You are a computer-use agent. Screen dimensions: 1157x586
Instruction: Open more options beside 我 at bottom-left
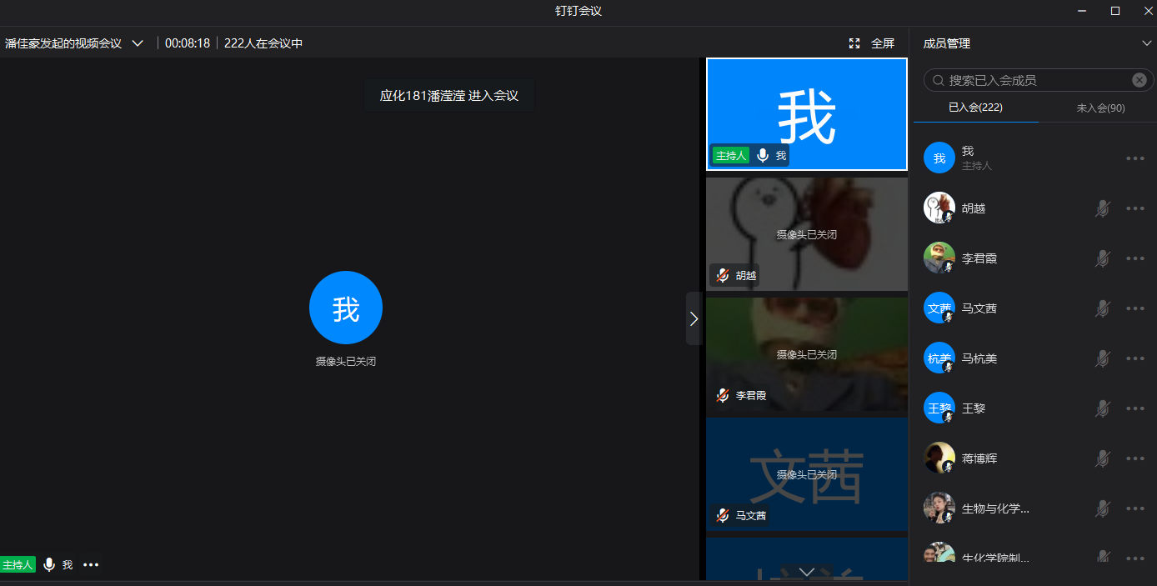click(x=91, y=565)
